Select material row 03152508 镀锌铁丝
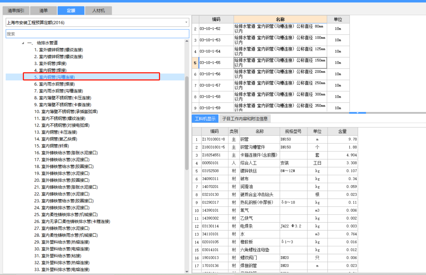The width and height of the screenshot is (426, 275). pos(275,171)
